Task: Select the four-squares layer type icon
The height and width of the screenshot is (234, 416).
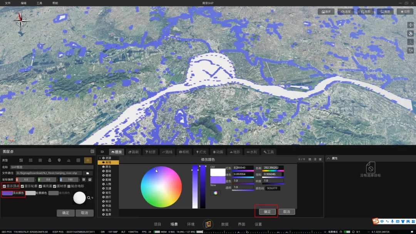Action: [x=30, y=160]
